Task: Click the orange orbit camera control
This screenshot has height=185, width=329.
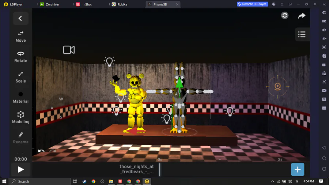Action: tap(277, 86)
